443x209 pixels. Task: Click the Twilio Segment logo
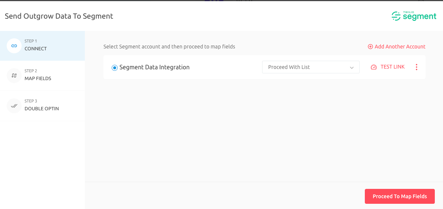(x=414, y=16)
